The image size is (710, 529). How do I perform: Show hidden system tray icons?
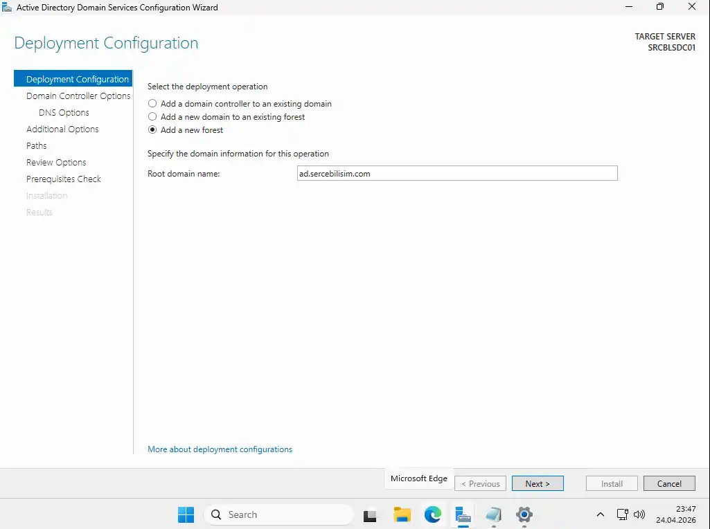(601, 514)
